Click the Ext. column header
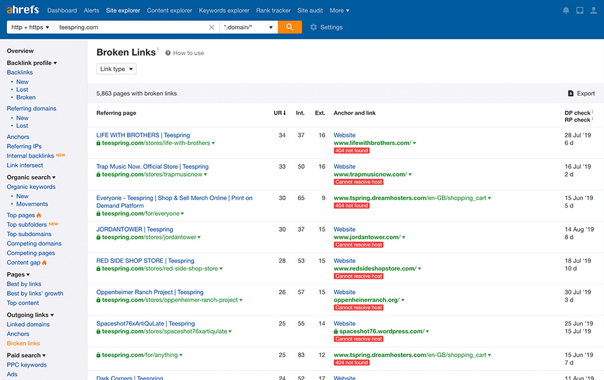The height and width of the screenshot is (380, 604). pos(320,113)
